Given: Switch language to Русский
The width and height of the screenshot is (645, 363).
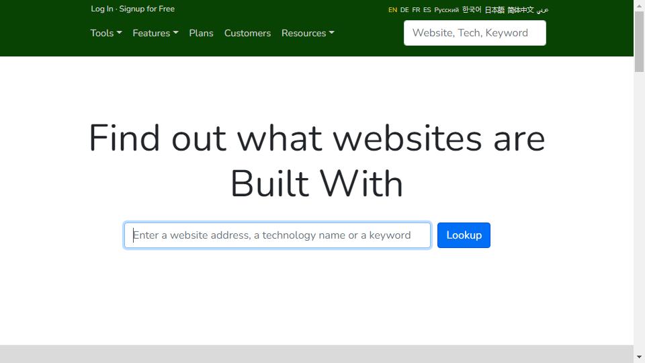Looking at the screenshot, I should pos(446,10).
